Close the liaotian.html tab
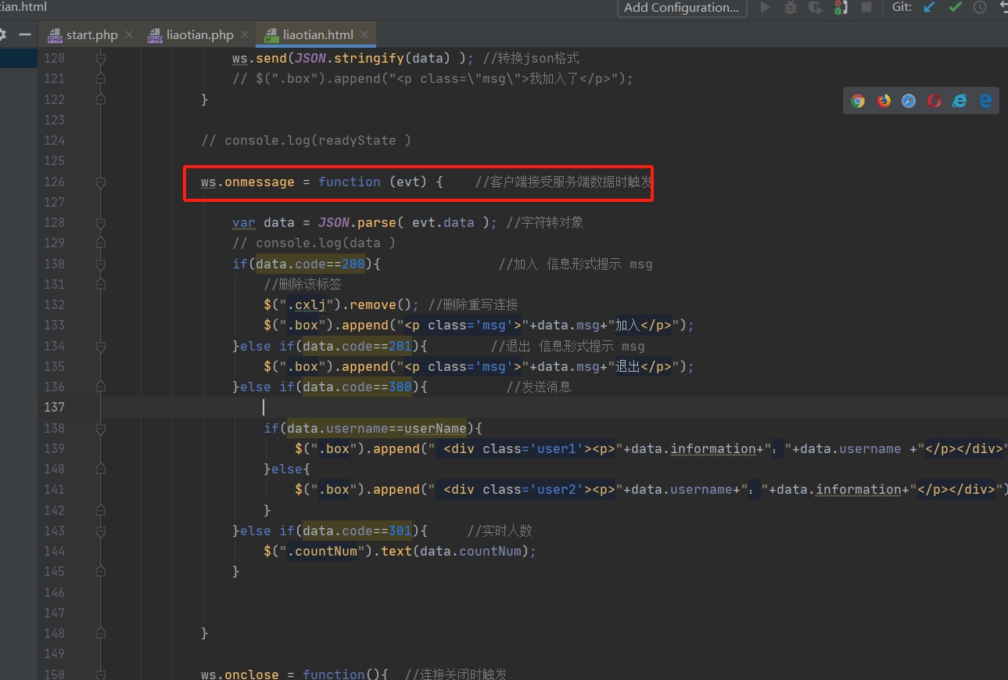 tap(364, 35)
